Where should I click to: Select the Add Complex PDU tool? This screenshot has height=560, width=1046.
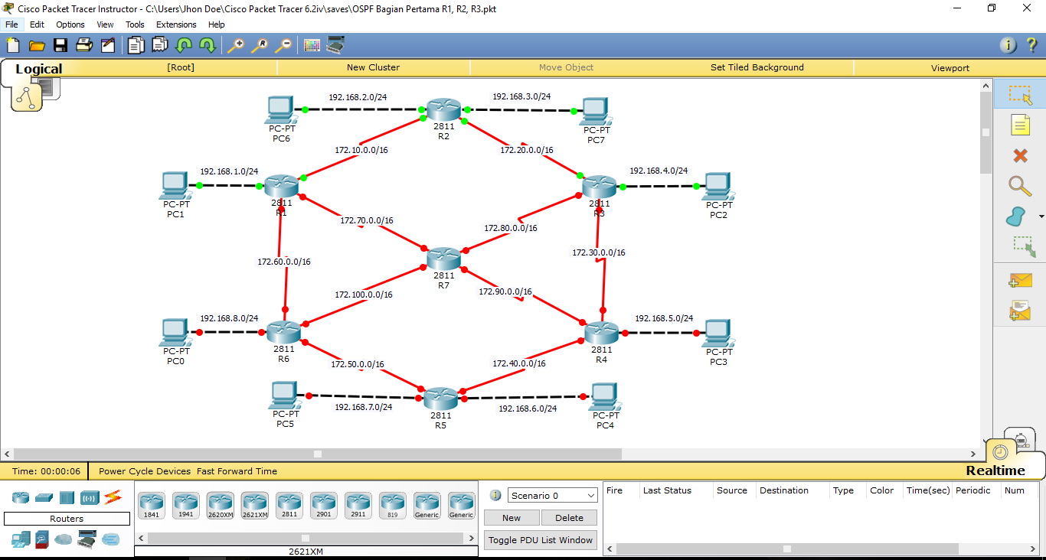(1019, 311)
